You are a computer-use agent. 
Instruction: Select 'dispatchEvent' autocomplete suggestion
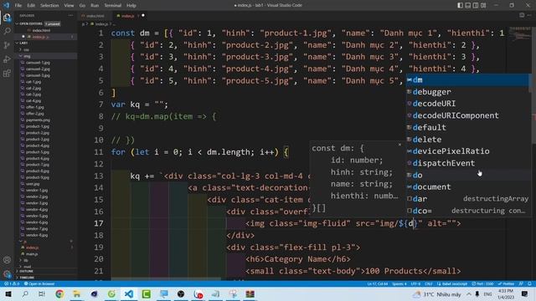tap(467, 163)
